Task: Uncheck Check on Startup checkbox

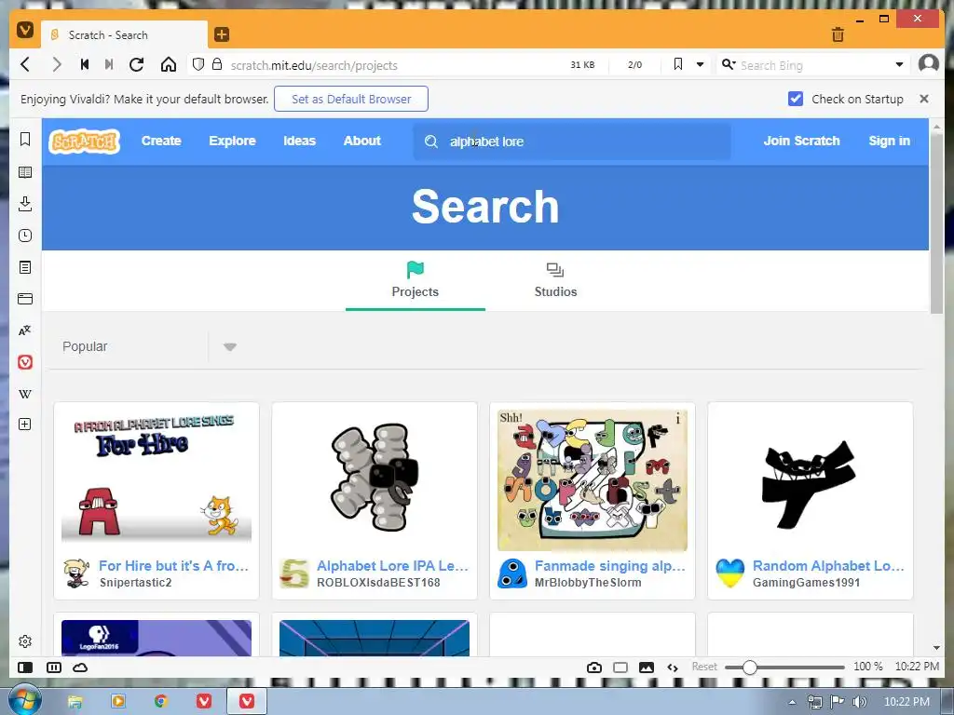Action: (x=796, y=99)
